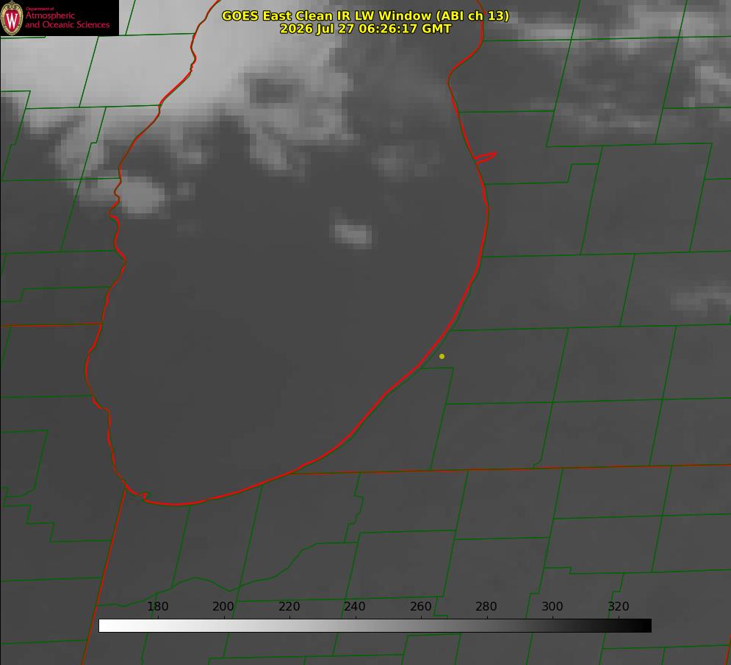Click the 200 label on the colorbar
The width and height of the screenshot is (731, 665).
(223, 606)
